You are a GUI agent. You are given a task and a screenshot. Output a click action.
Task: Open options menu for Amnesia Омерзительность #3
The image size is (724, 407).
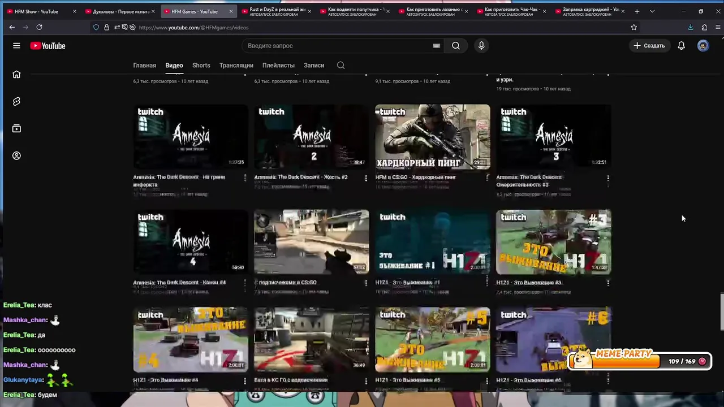[x=608, y=178]
